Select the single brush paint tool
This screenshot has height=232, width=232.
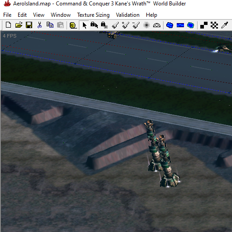tap(115, 25)
